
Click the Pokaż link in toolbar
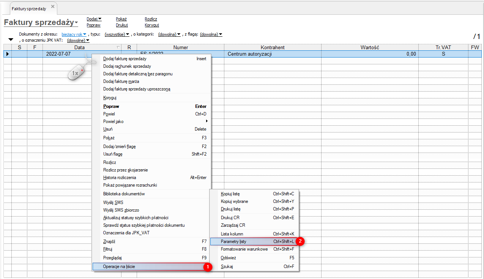(x=121, y=19)
